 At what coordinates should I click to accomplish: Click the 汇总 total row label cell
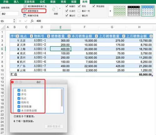[x=15, y=74]
